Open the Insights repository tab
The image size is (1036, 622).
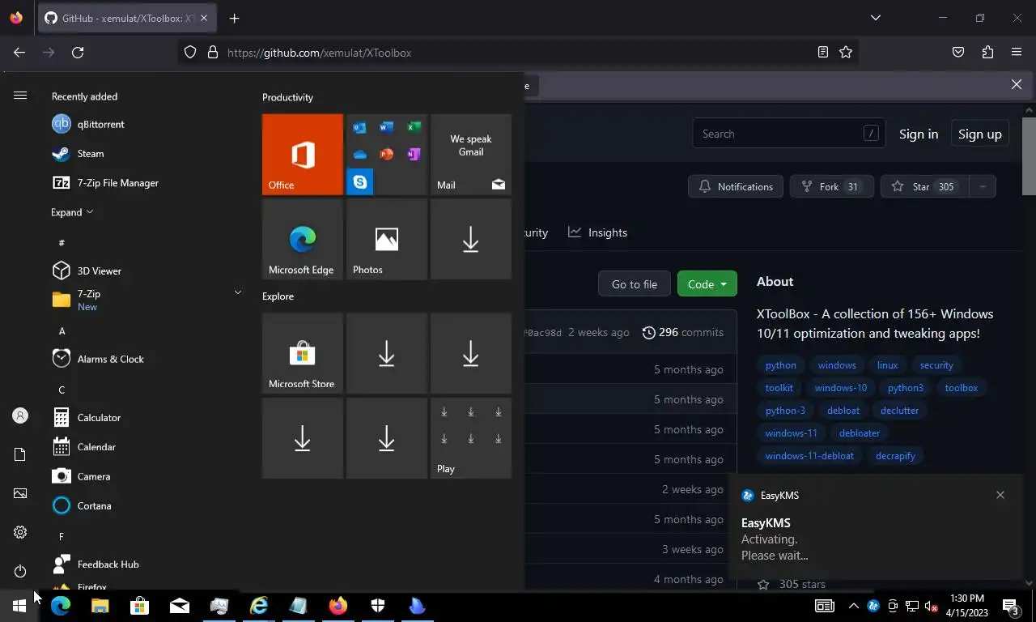(x=597, y=232)
